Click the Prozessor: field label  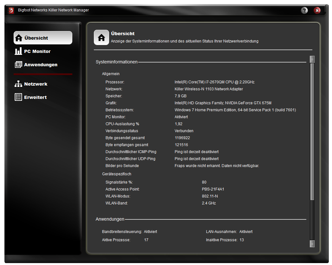[x=115, y=82]
